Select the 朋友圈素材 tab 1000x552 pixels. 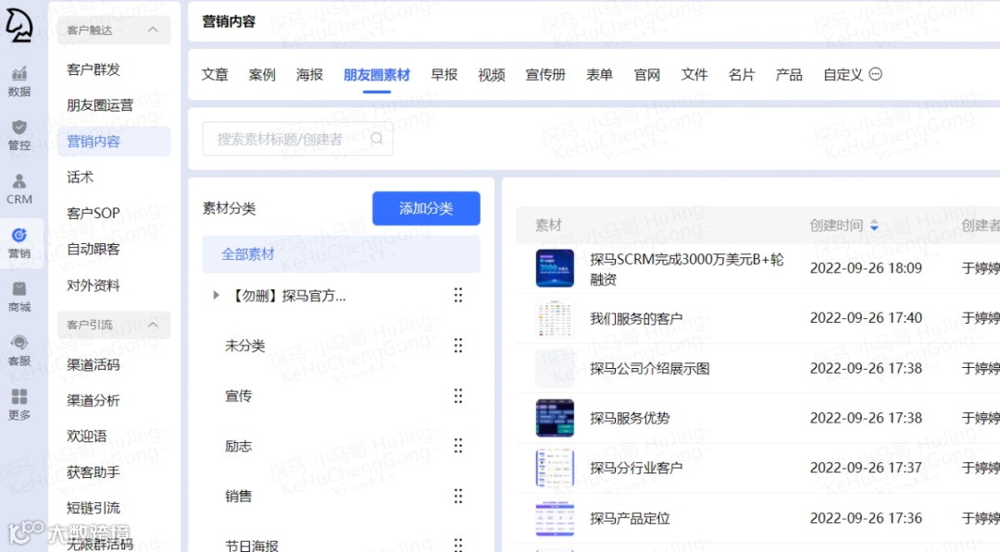point(377,75)
